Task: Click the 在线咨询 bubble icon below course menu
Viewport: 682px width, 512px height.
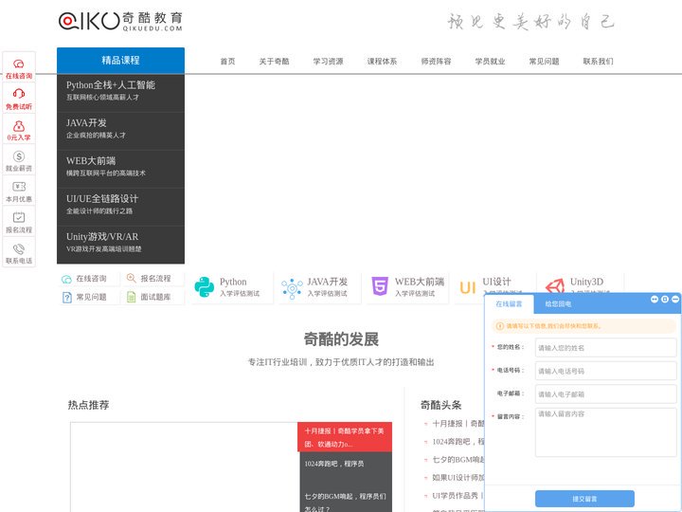Action: point(66,279)
